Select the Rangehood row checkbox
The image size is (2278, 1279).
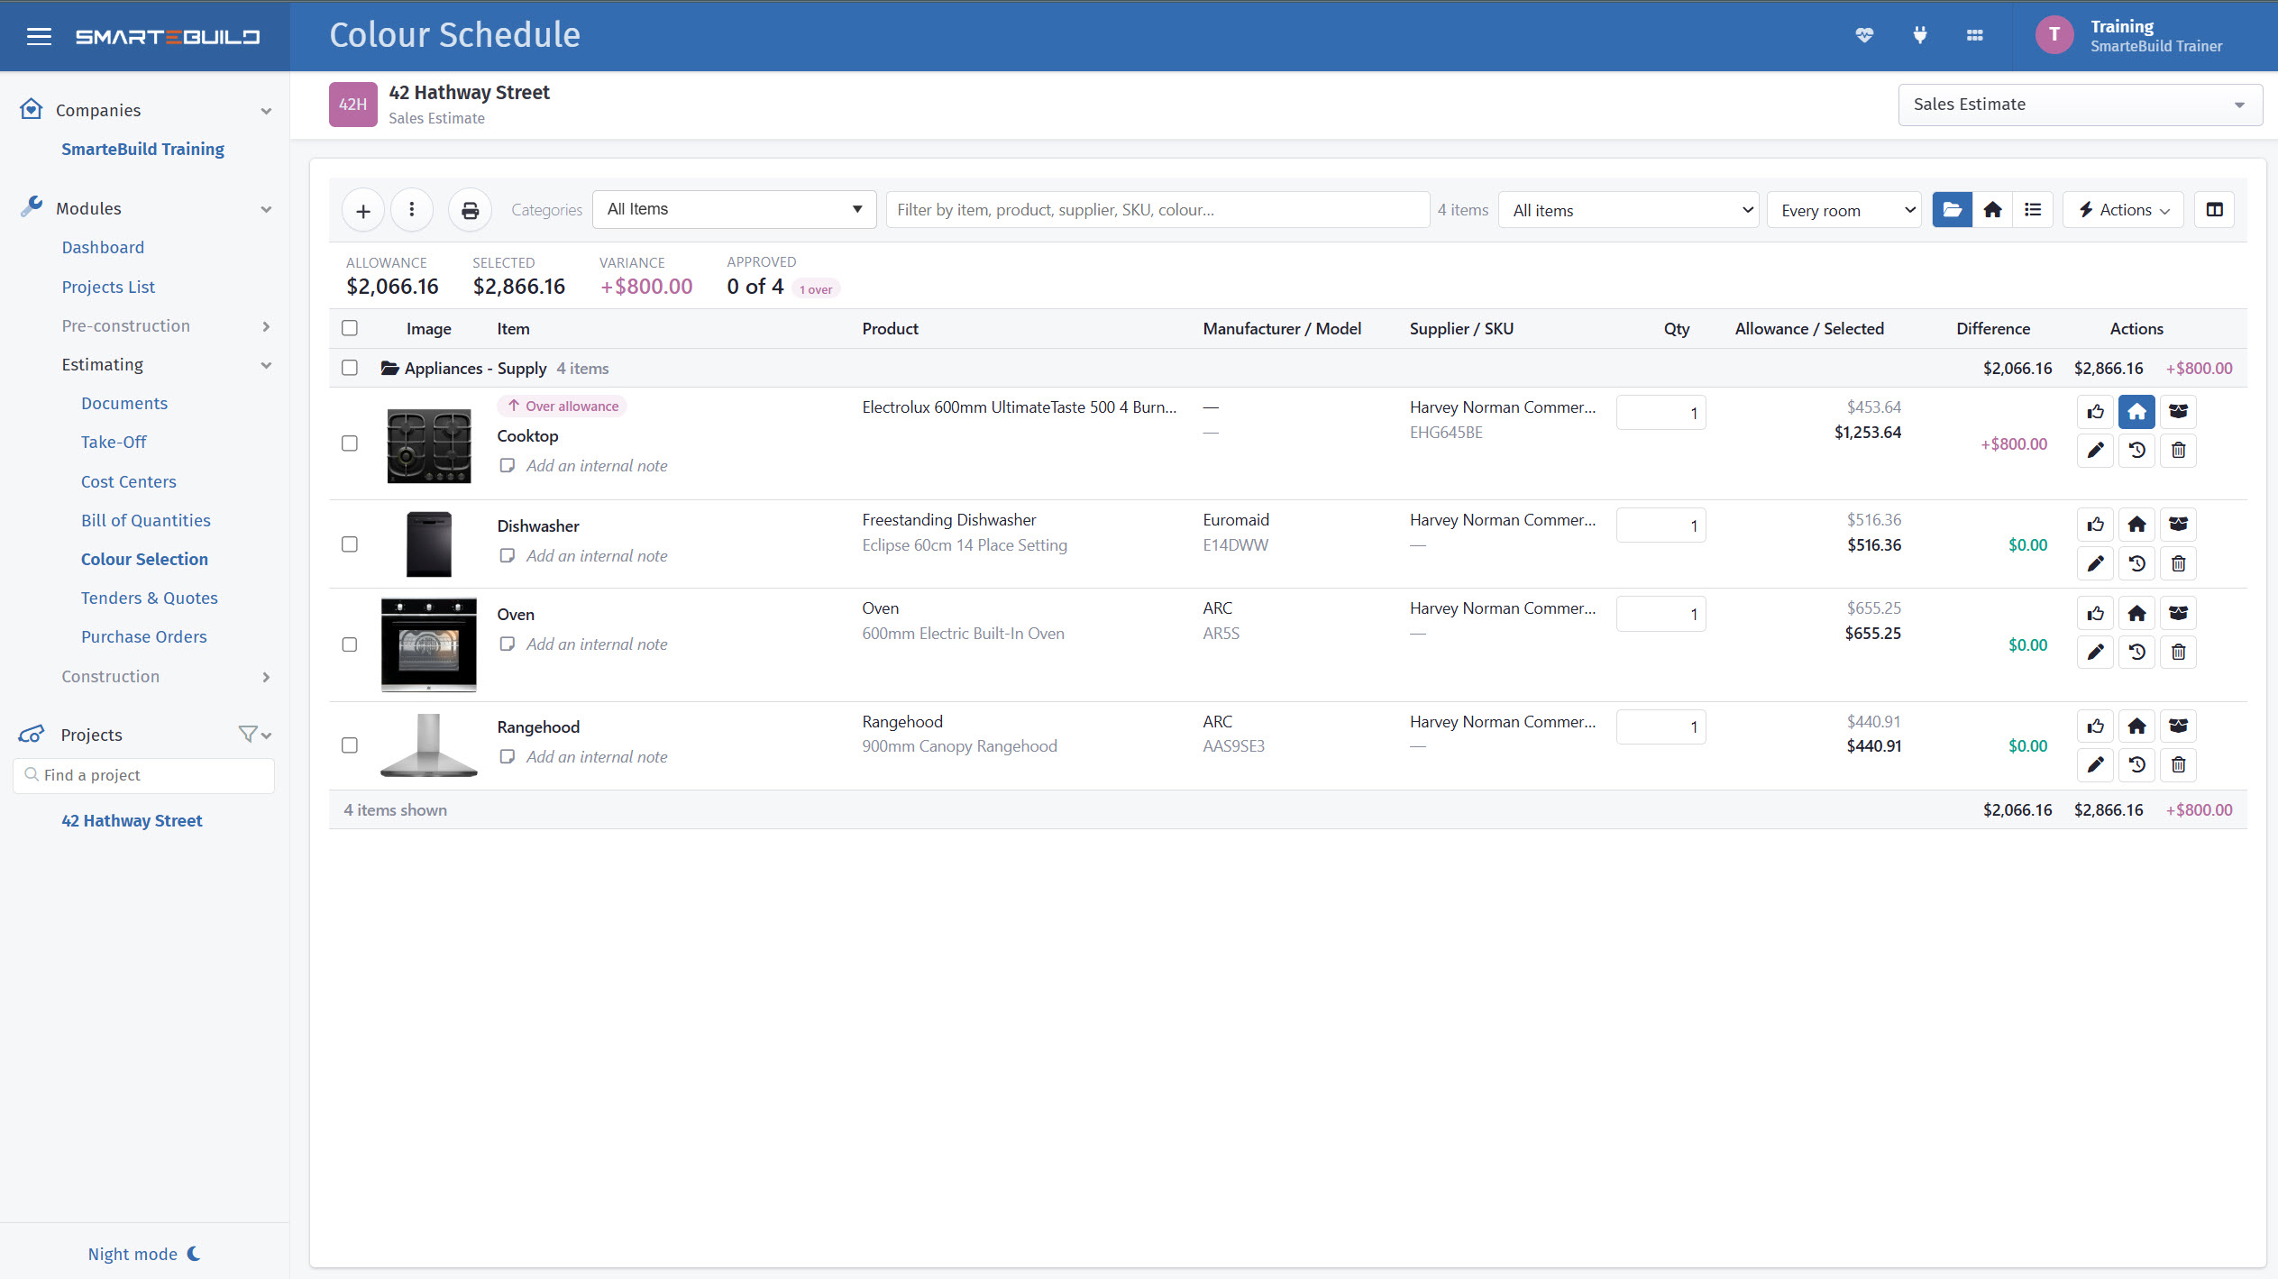pyautogui.click(x=350, y=745)
